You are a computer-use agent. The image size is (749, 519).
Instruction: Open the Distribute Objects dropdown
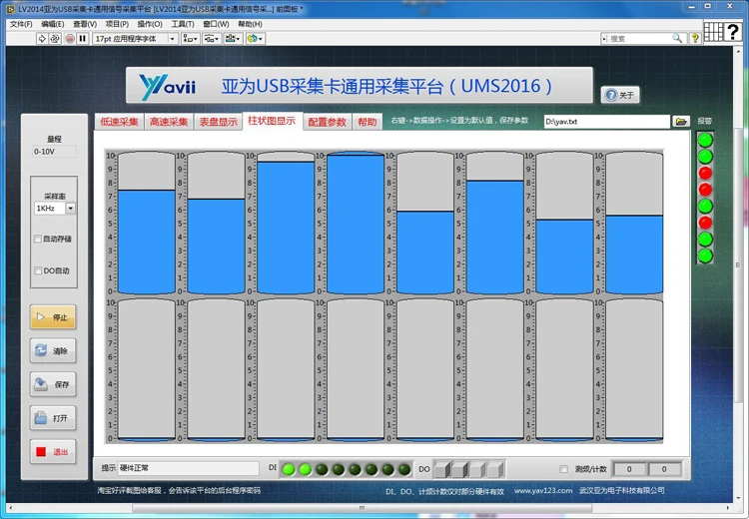click(x=211, y=39)
